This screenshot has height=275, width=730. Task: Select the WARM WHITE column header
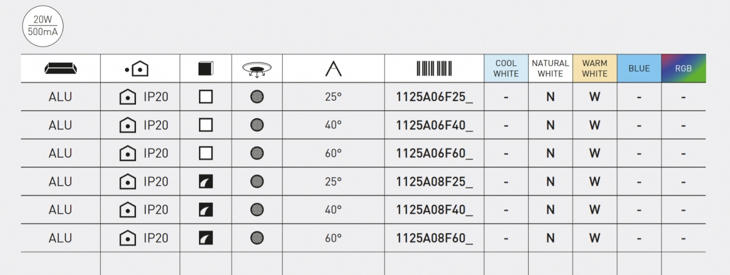tap(594, 68)
